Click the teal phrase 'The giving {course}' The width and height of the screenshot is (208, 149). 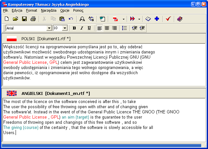tap(21, 128)
